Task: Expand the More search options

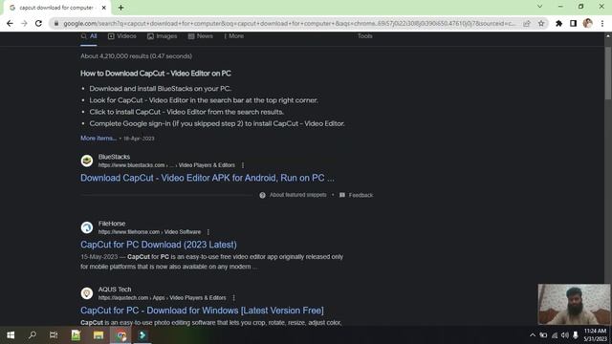Action: pos(233,36)
